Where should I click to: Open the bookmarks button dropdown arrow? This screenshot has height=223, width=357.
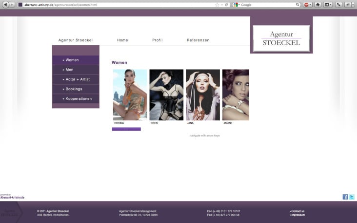pyautogui.click(x=331, y=5)
